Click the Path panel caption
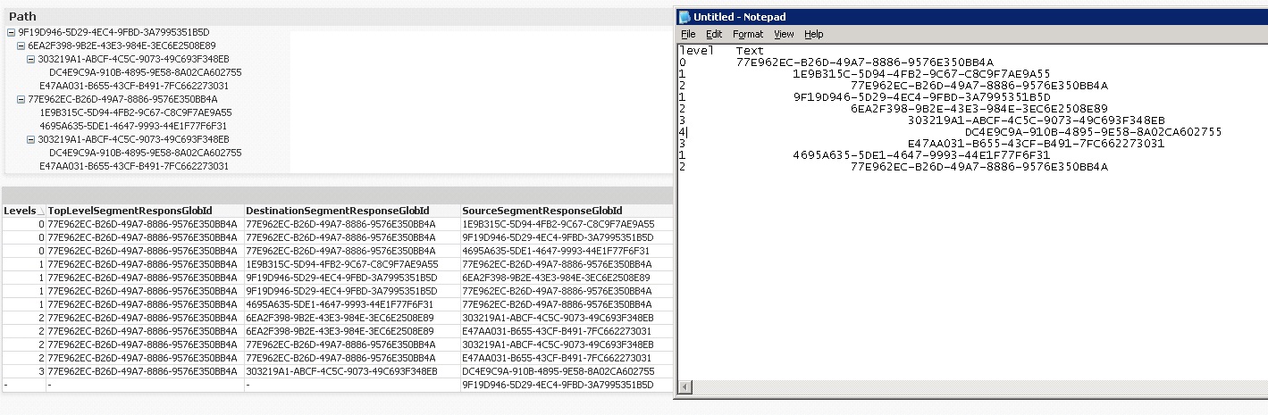The height and width of the screenshot is (415, 1268). pos(22,17)
